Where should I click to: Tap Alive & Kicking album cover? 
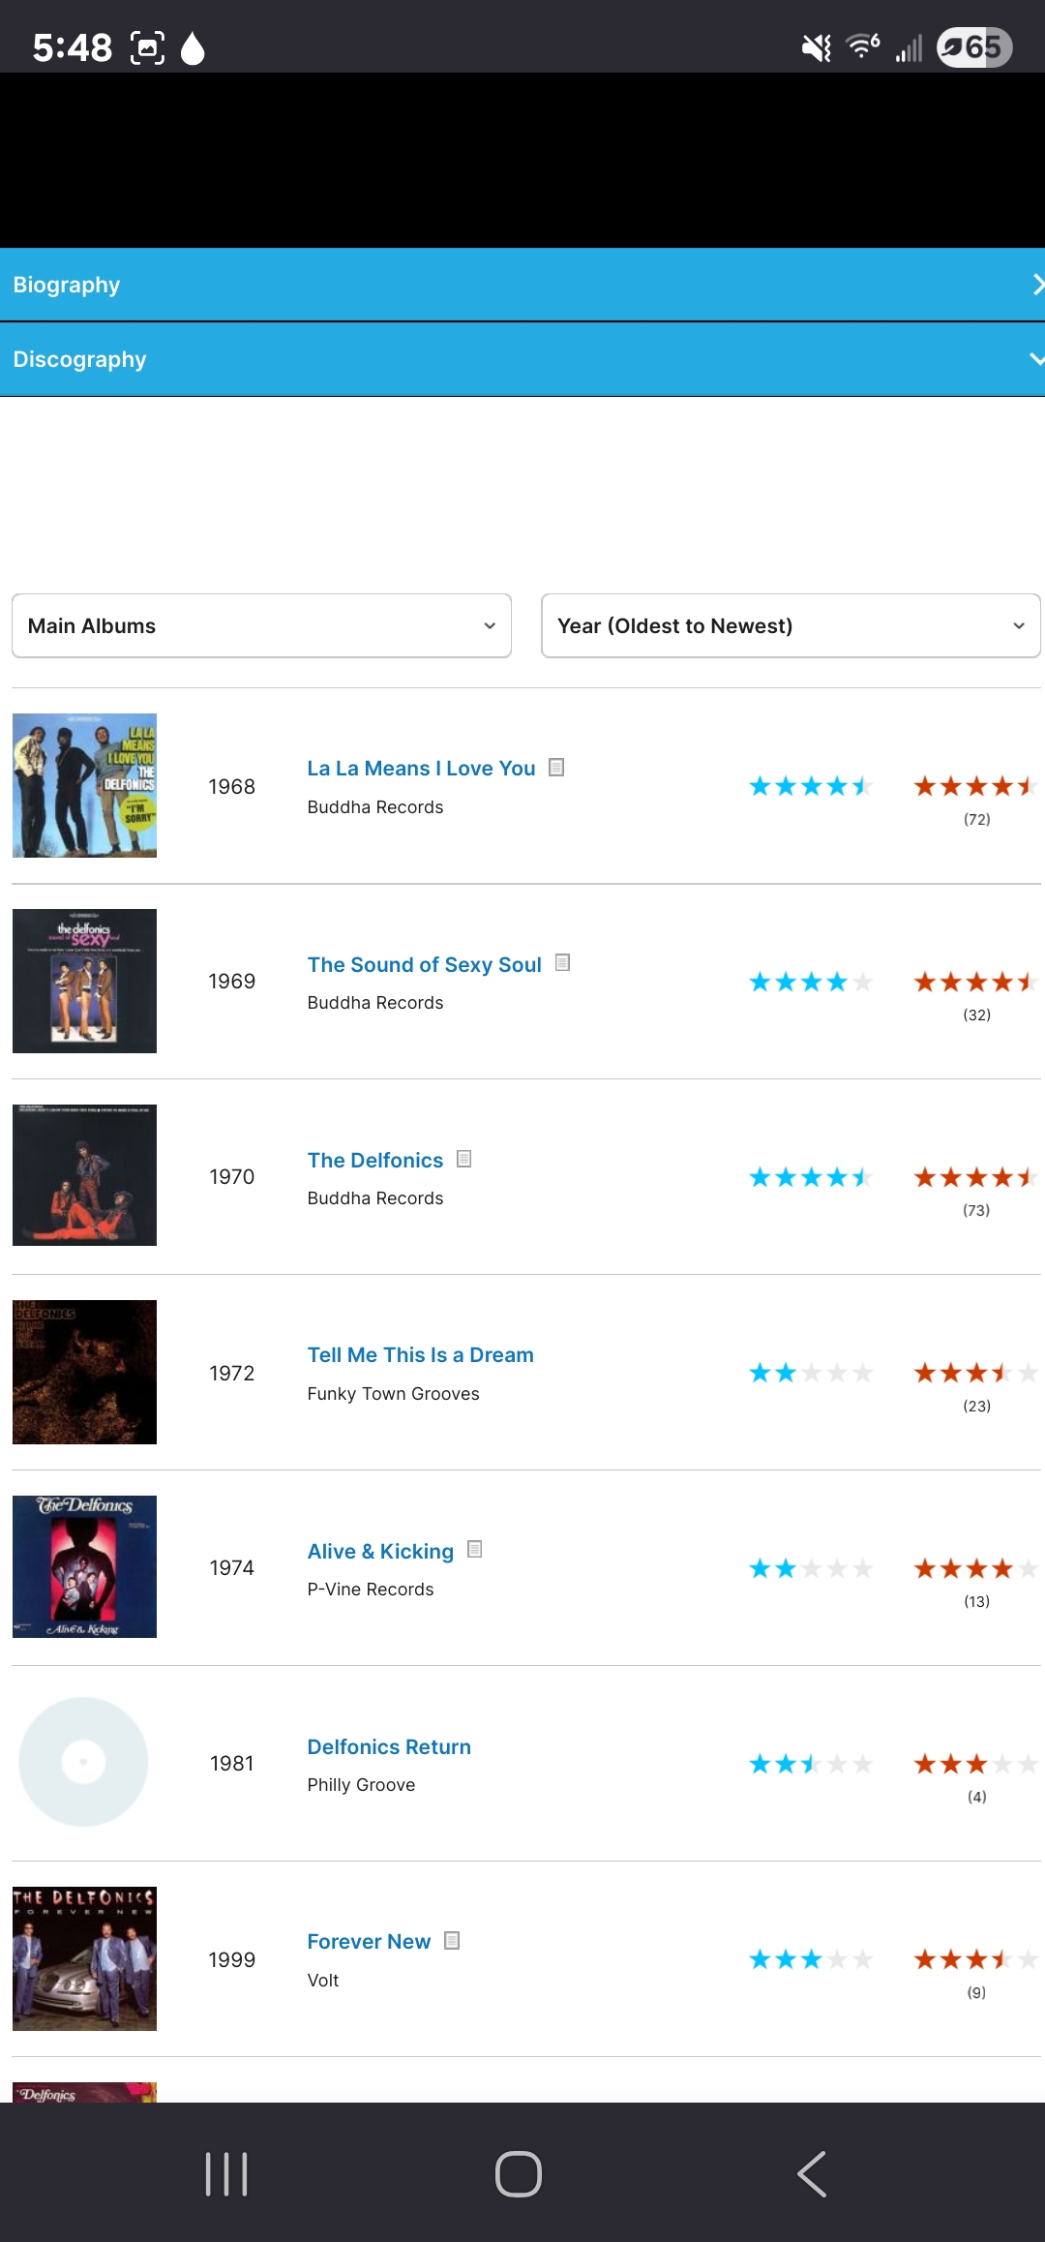84,1567
